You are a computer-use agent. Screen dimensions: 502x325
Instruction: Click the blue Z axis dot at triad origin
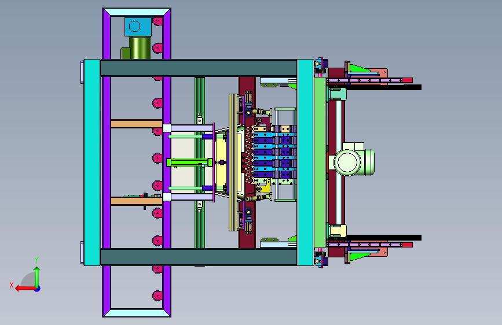click(38, 289)
